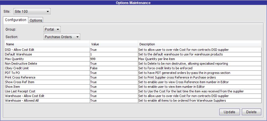
Task: Select the Non Destructive Delete row
Action: point(133,64)
